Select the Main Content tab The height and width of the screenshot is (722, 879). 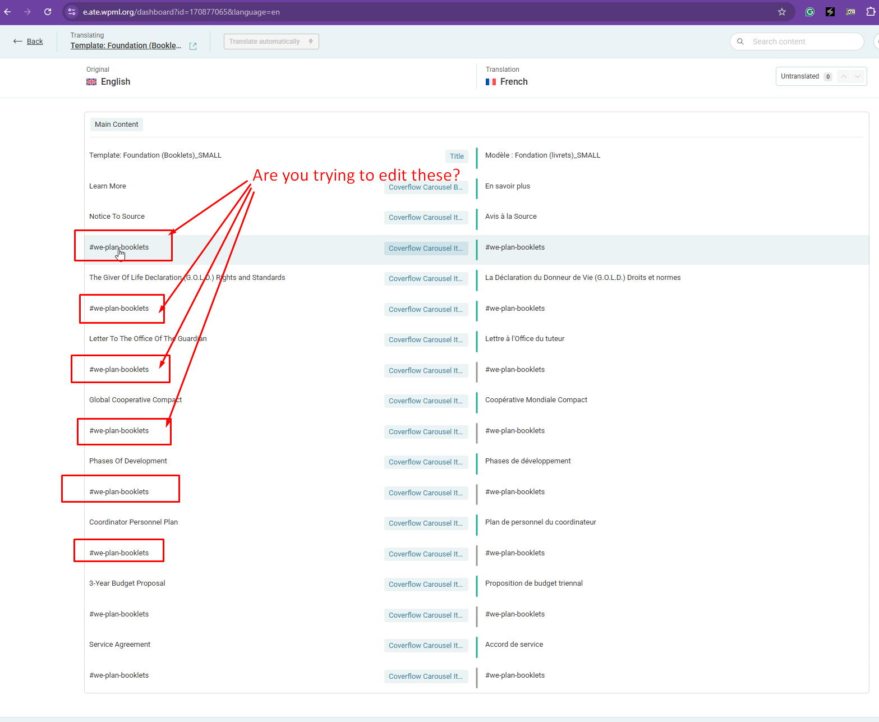pos(117,125)
